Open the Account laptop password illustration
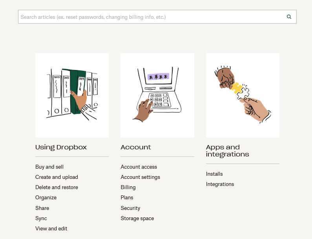Image resolution: width=312 pixels, height=239 pixels. pos(157,95)
